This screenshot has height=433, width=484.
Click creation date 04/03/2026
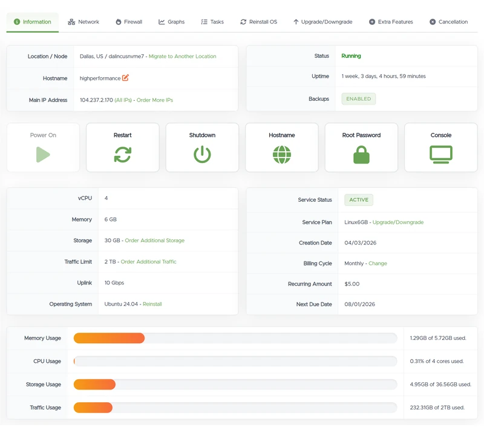[x=360, y=243]
